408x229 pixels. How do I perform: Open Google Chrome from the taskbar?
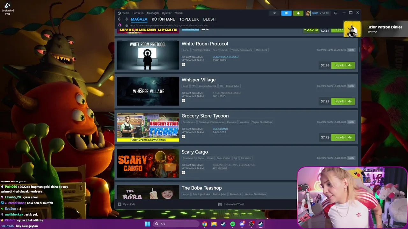(205, 224)
